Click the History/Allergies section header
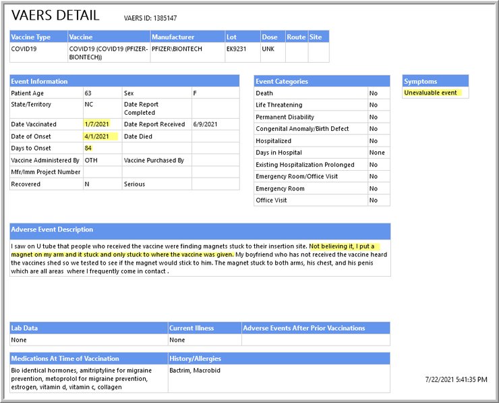Image resolution: width=499 pixels, height=403 pixels. (x=279, y=358)
